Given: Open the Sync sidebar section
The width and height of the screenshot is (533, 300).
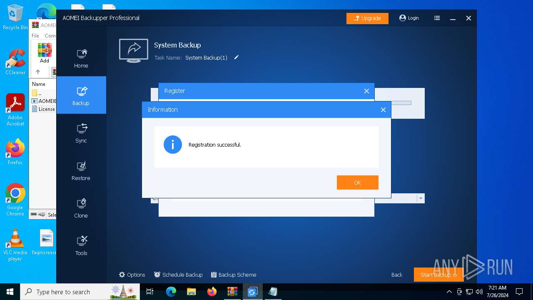Looking at the screenshot, I should pyautogui.click(x=81, y=133).
